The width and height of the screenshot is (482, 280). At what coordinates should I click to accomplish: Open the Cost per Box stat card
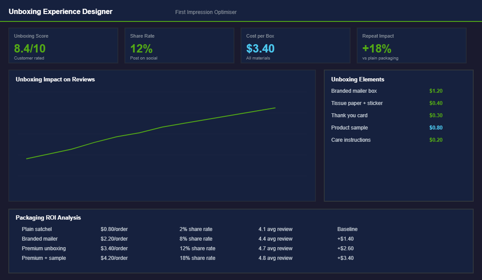[x=295, y=45]
